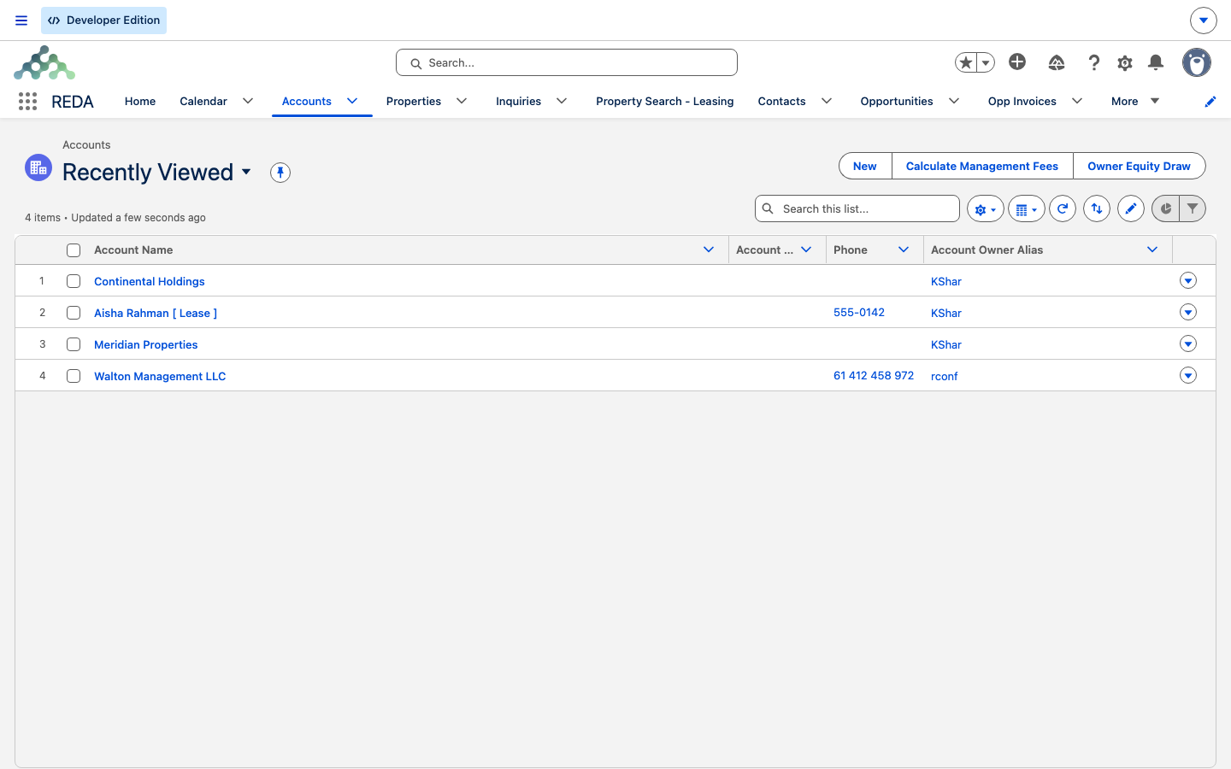Open Notifications bell
Viewport: 1231px width, 769px height.
coord(1156,62)
